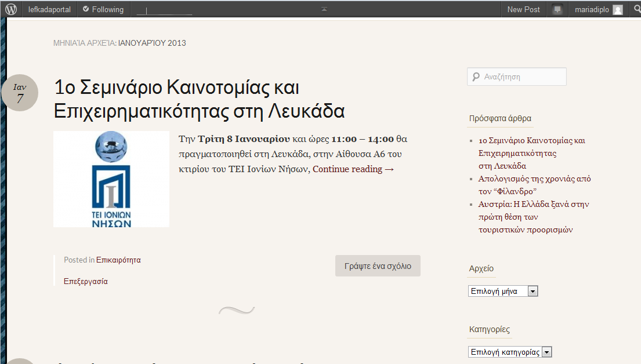This screenshot has width=641, height=364.
Task: Open the WordPress logo menu
Action: pyautogui.click(x=11, y=9)
